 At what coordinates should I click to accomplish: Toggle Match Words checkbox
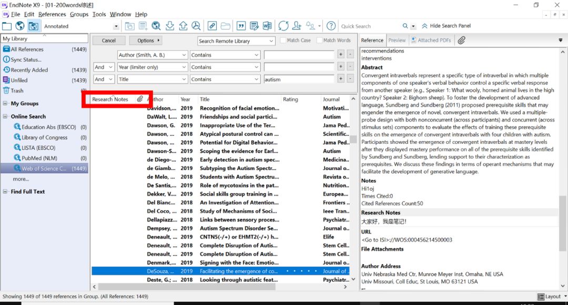pos(320,40)
